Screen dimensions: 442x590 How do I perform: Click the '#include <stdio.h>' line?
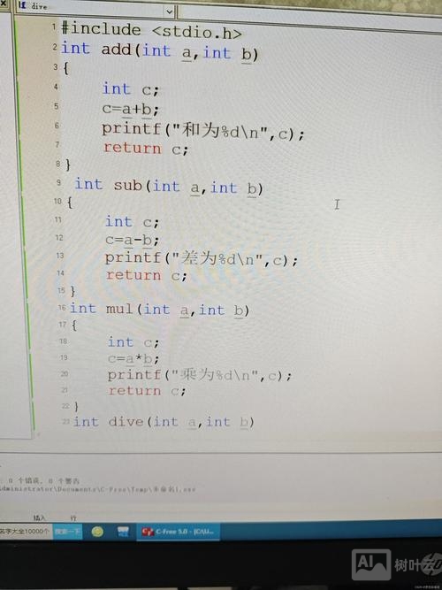(151, 31)
